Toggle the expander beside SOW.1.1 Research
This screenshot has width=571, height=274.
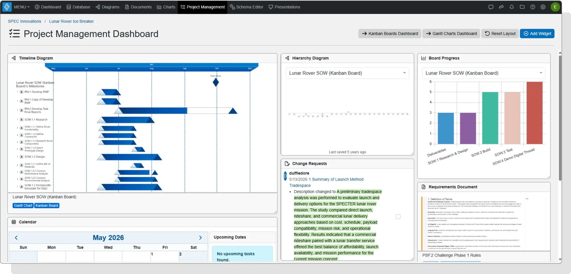[21, 120]
